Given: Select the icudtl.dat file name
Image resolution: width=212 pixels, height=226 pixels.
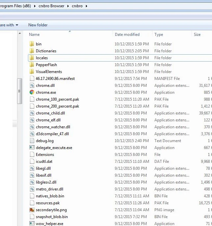Looking at the screenshot, I should coord(44,162).
